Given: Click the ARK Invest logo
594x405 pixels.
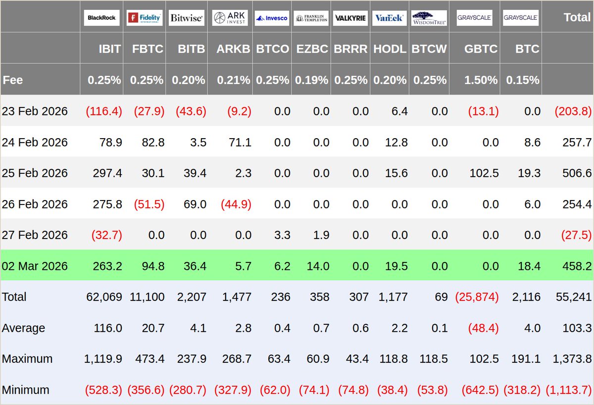Looking at the screenshot, I should pos(230,18).
